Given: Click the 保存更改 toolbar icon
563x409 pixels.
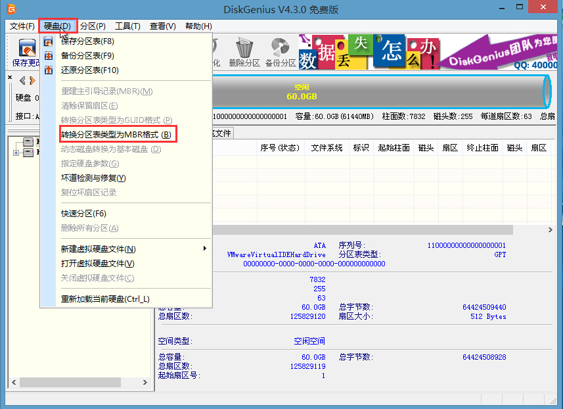Looking at the screenshot, I should click(x=27, y=48).
